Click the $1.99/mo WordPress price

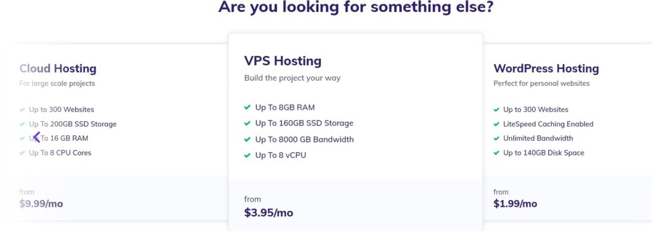(x=515, y=204)
